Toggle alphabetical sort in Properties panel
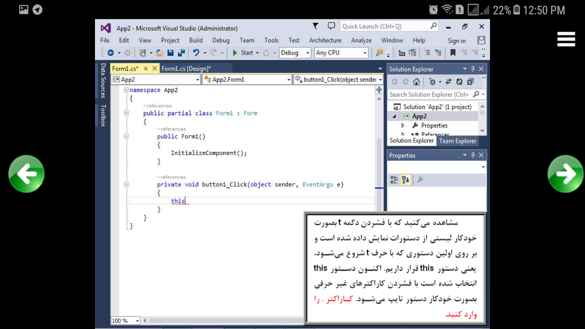Viewport: 585px width, 329px height. tap(405, 180)
